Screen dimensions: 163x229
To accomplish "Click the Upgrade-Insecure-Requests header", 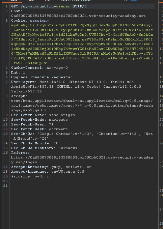I will tap(44, 77).
